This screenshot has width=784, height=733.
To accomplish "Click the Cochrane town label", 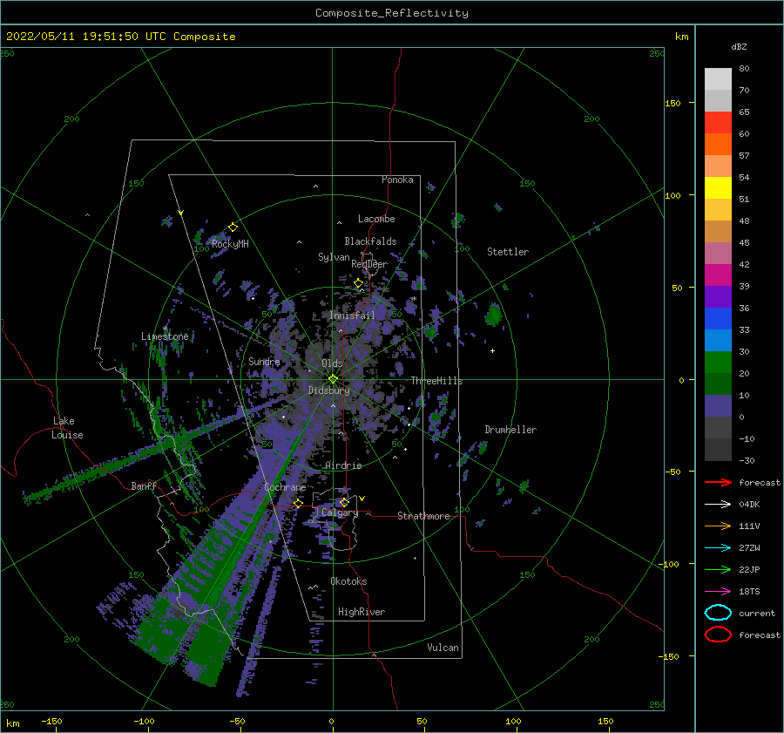I will pyautogui.click(x=285, y=487).
